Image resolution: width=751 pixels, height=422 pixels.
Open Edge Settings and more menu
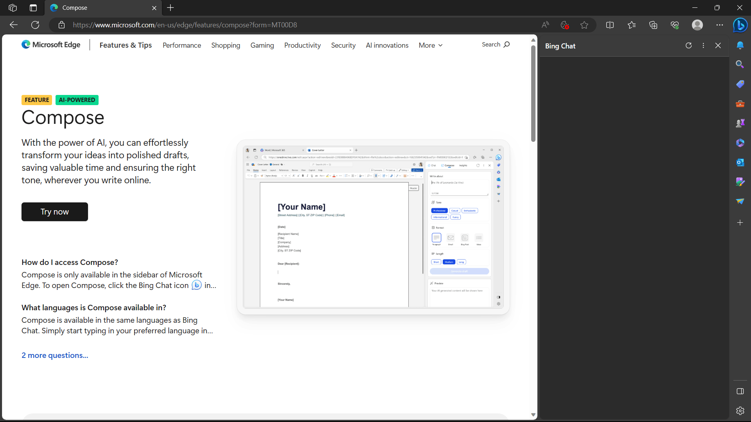click(720, 25)
